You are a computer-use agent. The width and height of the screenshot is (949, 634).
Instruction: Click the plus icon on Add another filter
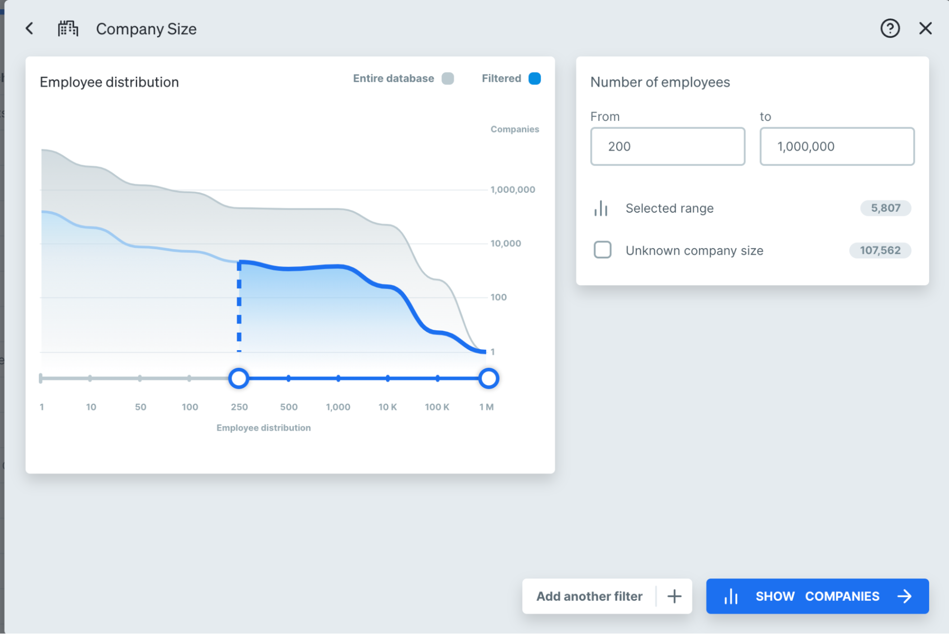click(x=674, y=596)
